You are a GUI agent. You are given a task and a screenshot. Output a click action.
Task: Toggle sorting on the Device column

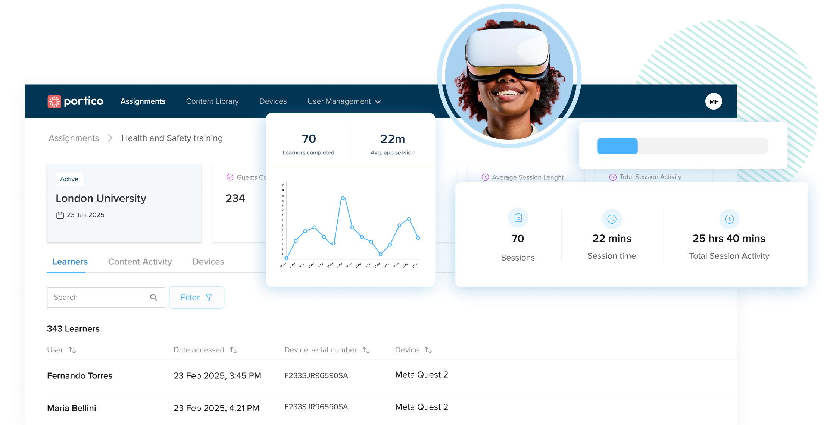pos(428,350)
